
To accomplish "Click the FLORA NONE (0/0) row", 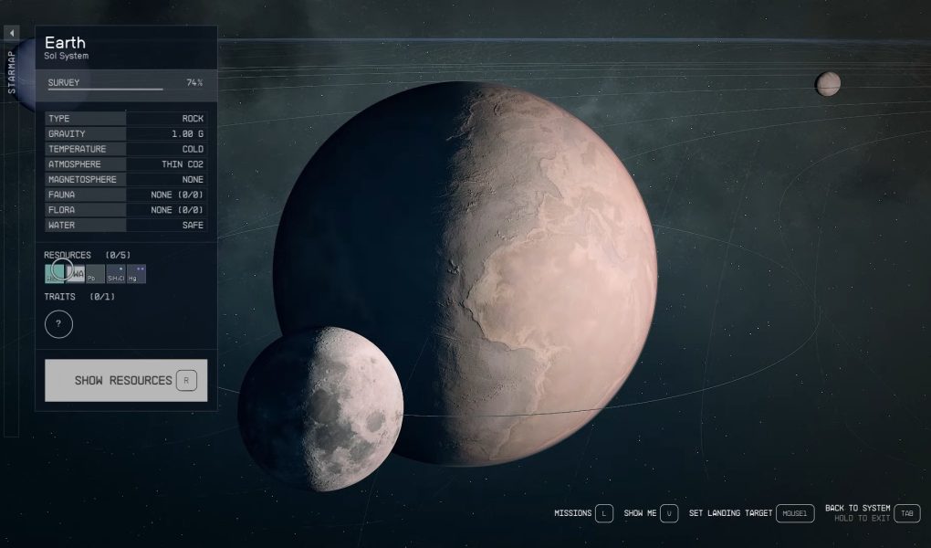I will 126,210.
